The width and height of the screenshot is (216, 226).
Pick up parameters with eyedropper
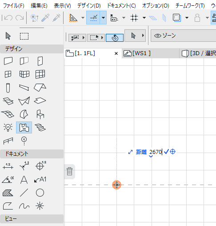[45, 18]
